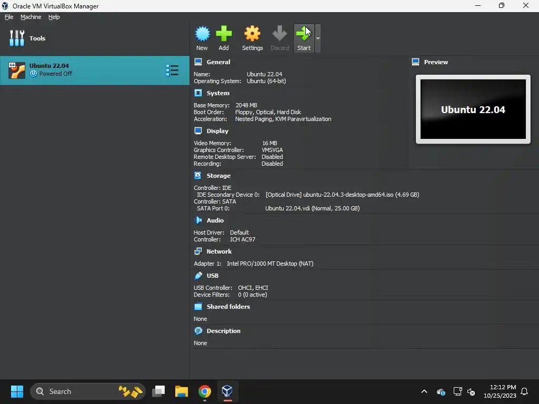Image resolution: width=539 pixels, height=404 pixels.
Task: Click the network tray icon
Action: [x=457, y=391]
